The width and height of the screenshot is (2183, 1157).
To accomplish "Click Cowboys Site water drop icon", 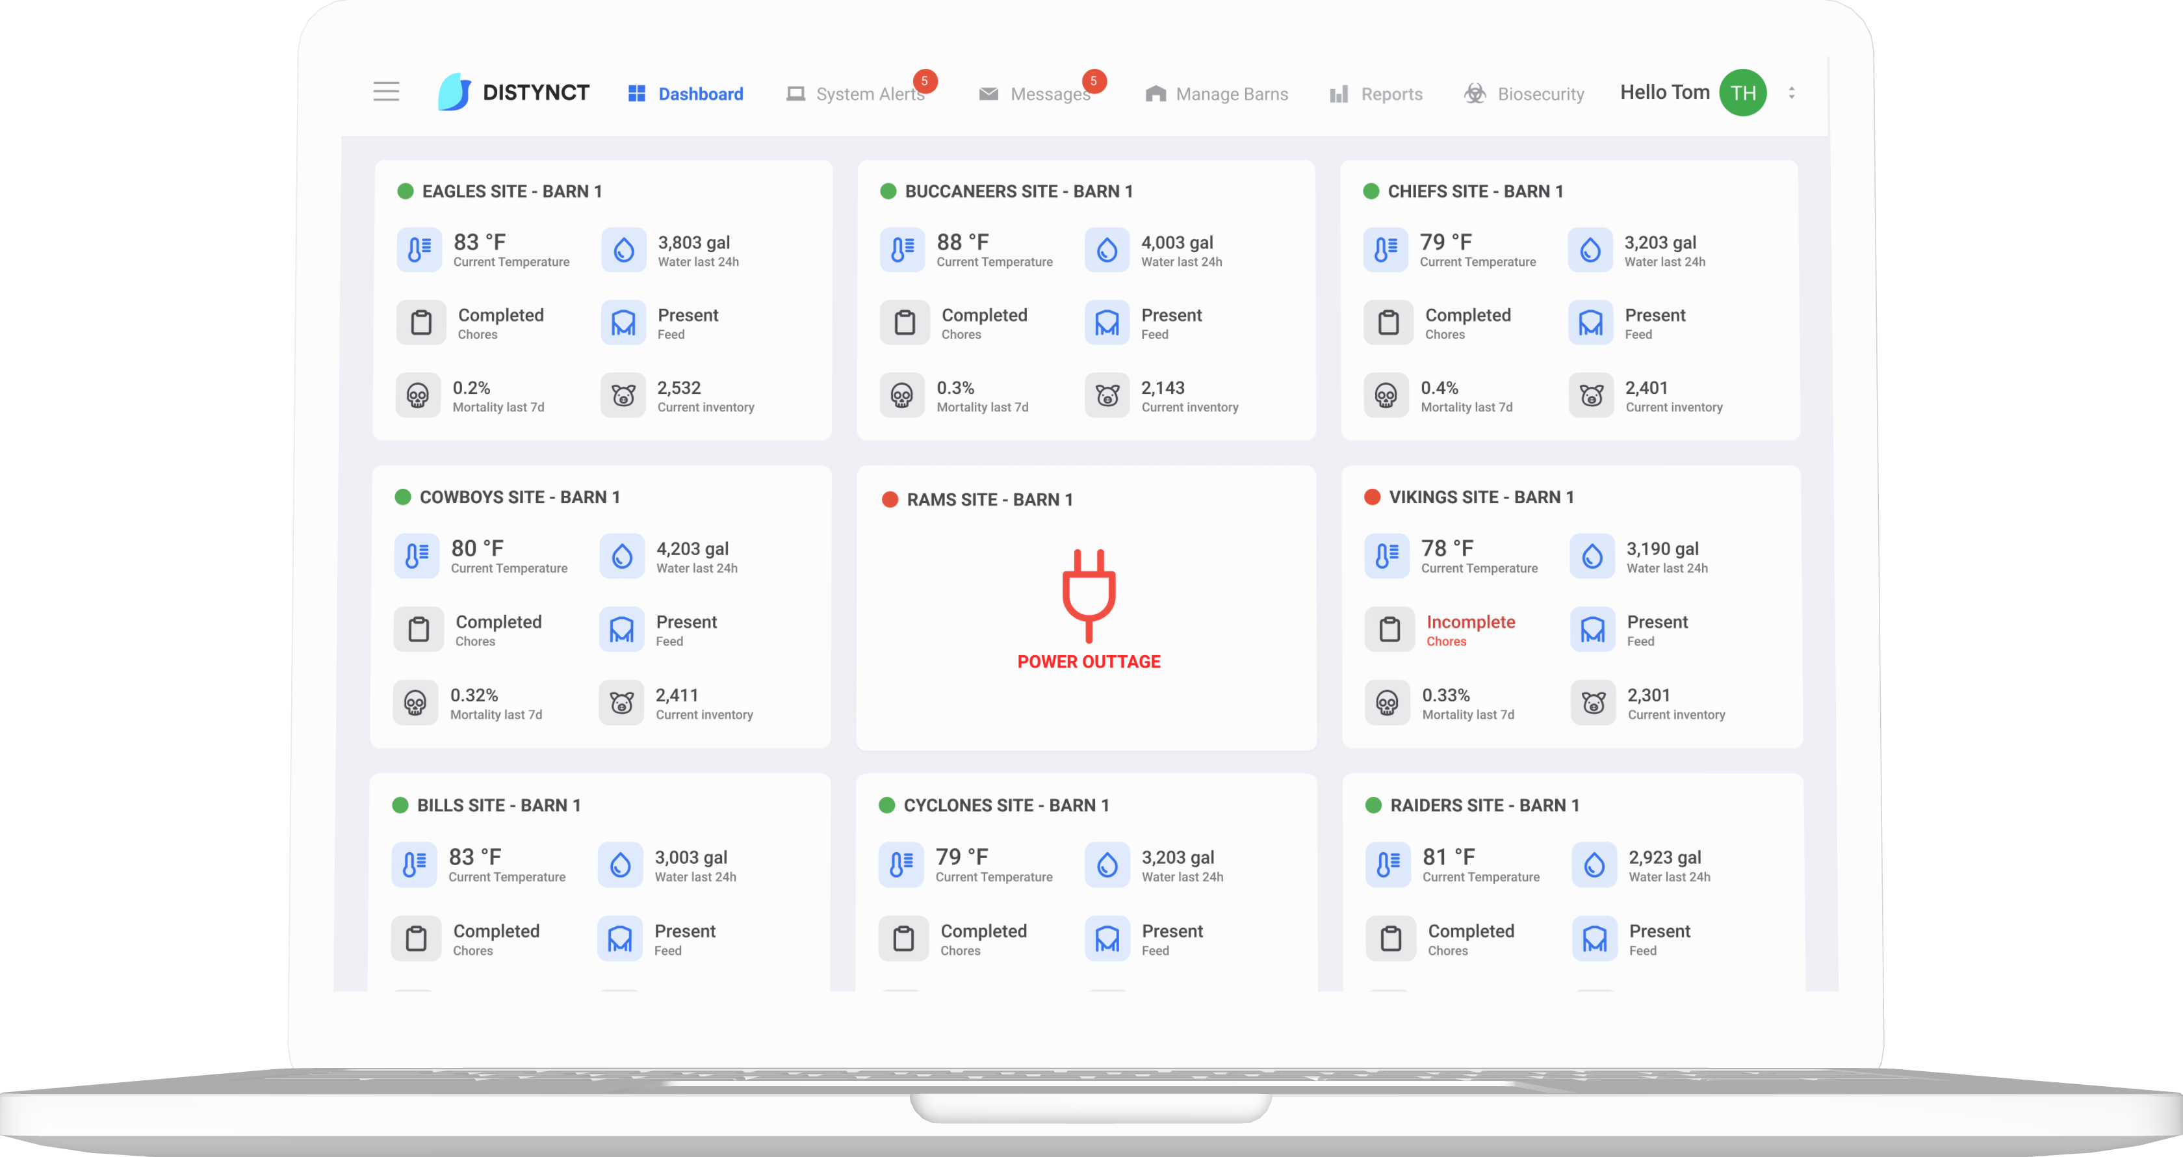I will pyautogui.click(x=622, y=556).
